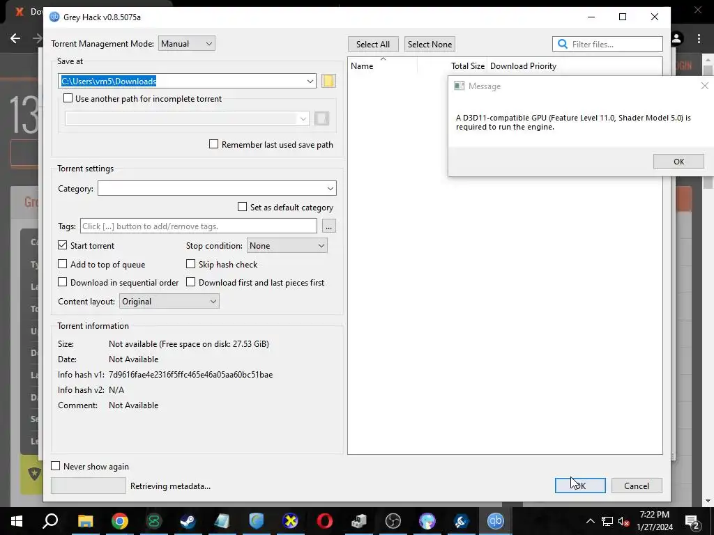Click Select All button
Image resolution: width=714 pixels, height=535 pixels.
[373, 44]
